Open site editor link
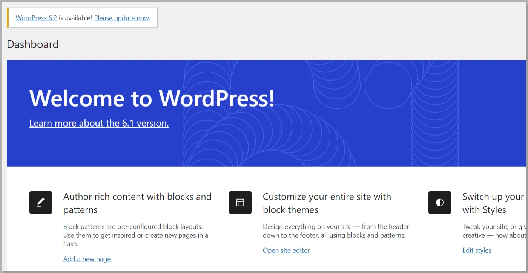528x273 pixels. click(x=286, y=250)
